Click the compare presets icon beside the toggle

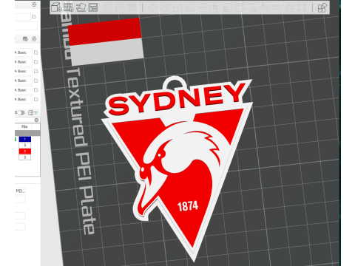[30, 113]
